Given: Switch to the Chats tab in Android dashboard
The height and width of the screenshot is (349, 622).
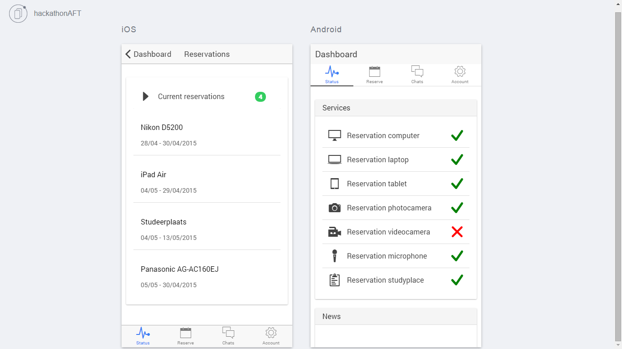Looking at the screenshot, I should pos(417,75).
